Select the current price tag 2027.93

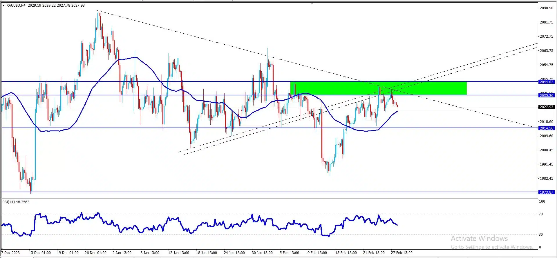click(547, 107)
